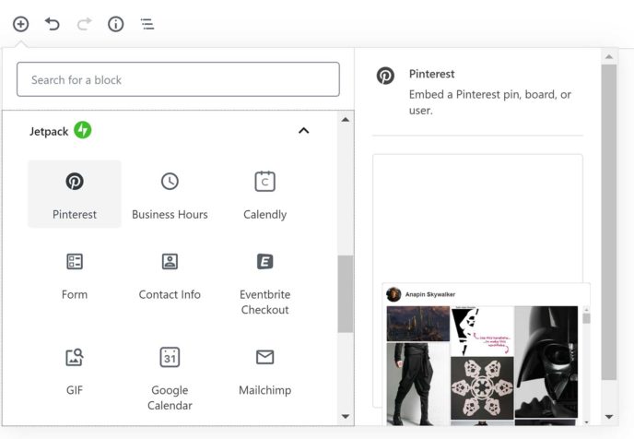
Task: Focus the Search for a block field
Action: [178, 79]
